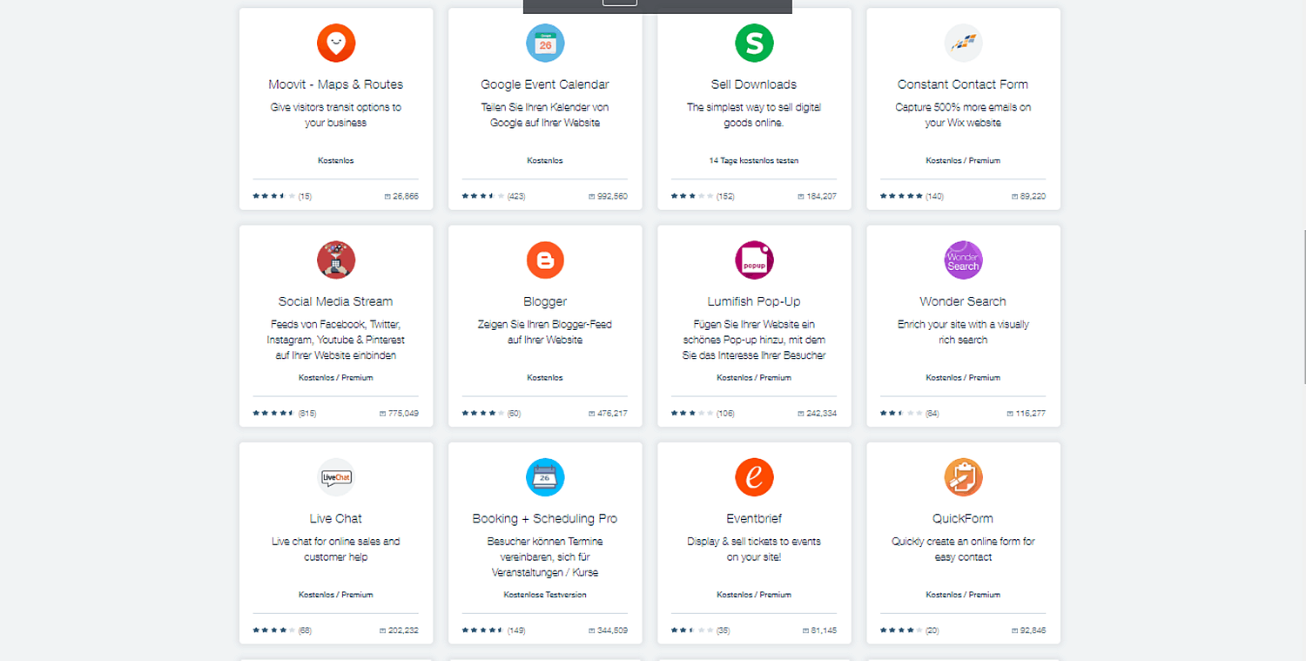
Task: Click install count 26,866 on Moovit
Action: pos(401,197)
